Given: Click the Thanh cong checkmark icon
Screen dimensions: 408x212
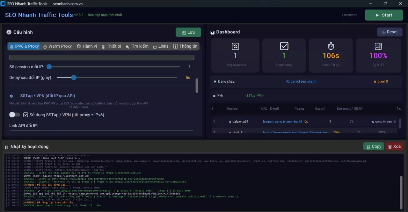Looking at the screenshot, I should pyautogui.click(x=284, y=46).
